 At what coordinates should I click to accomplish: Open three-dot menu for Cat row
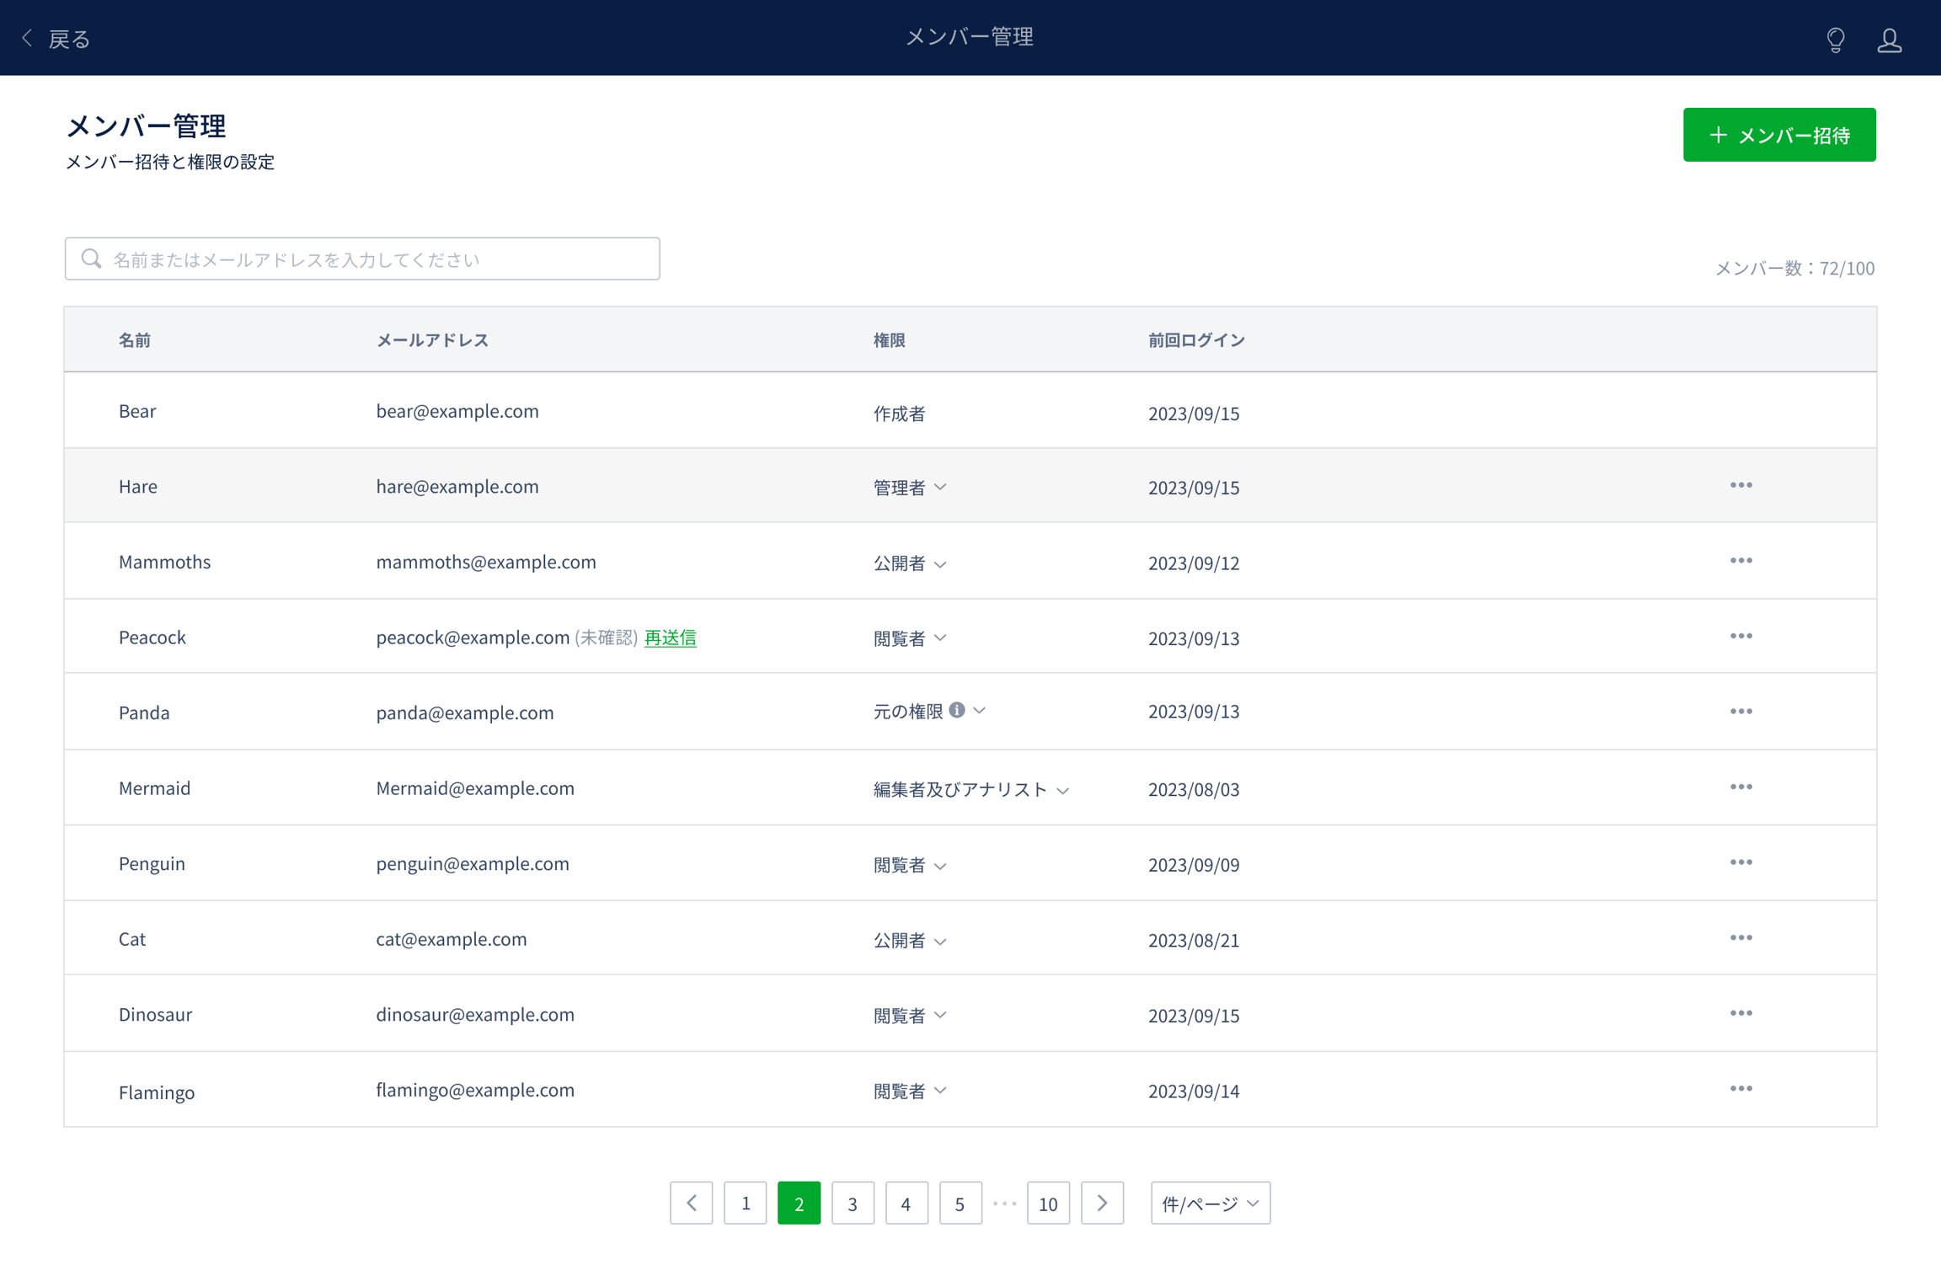(1740, 937)
